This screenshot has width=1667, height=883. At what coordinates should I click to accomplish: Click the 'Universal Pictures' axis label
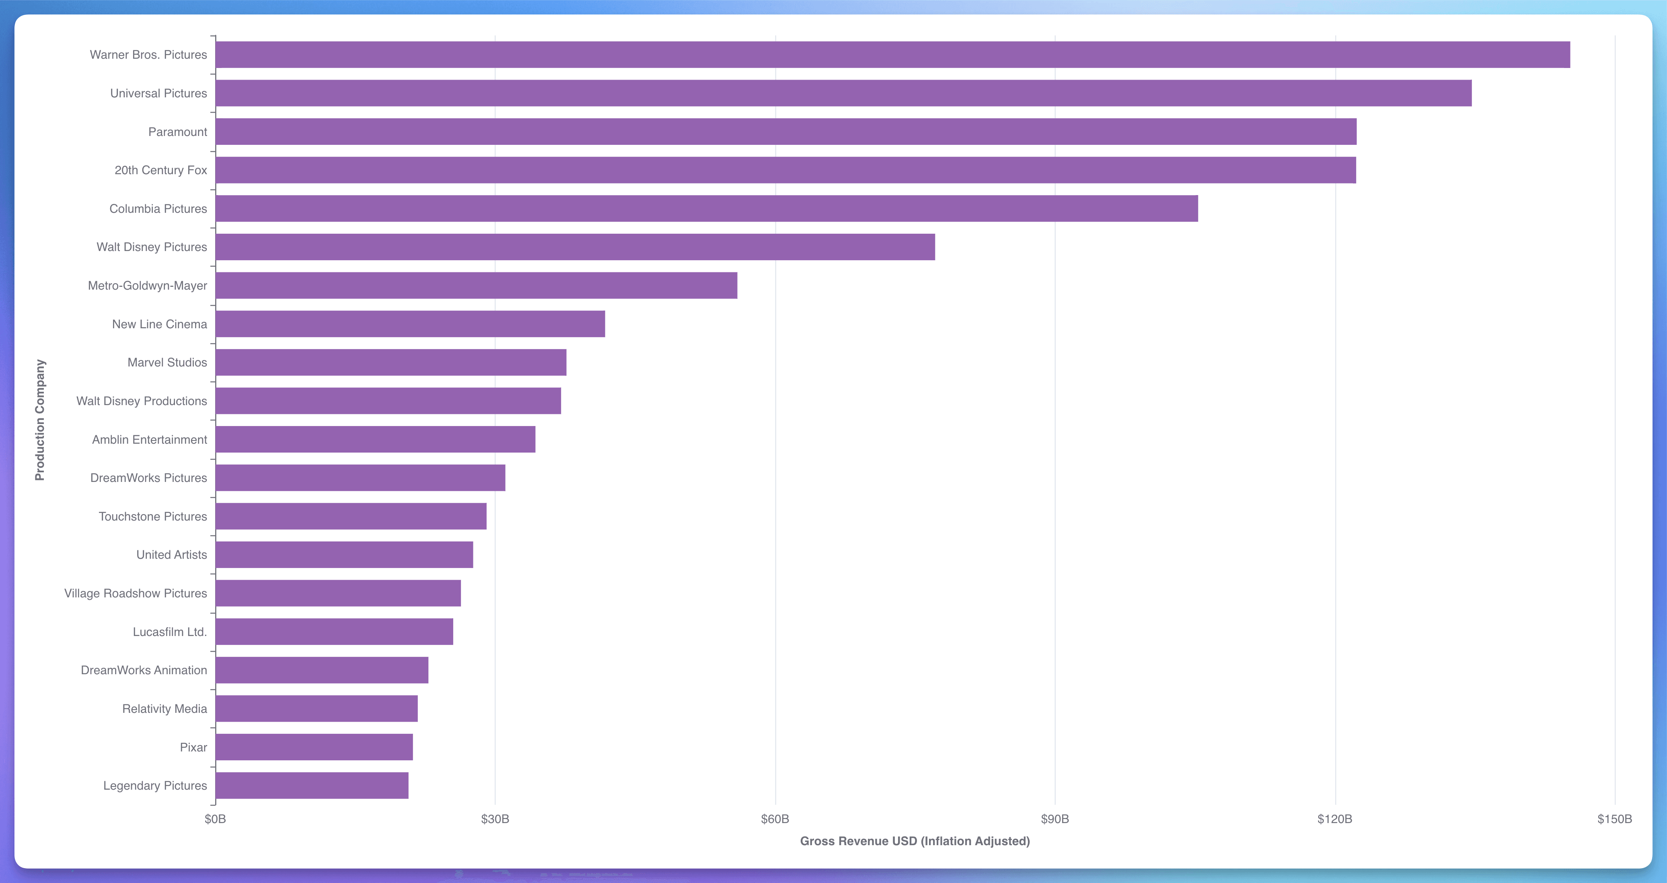click(158, 93)
